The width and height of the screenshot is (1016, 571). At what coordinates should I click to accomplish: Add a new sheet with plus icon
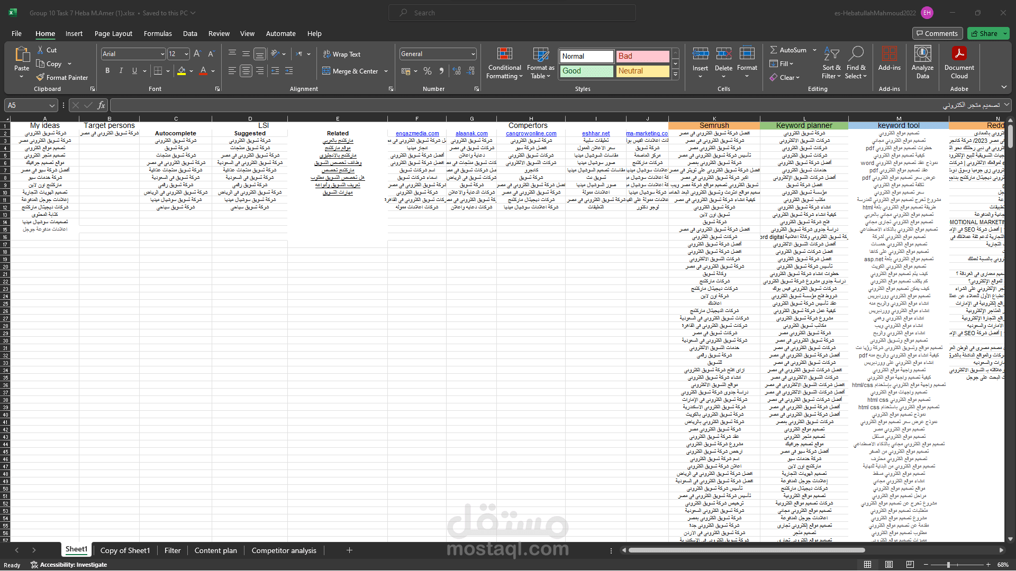click(349, 550)
